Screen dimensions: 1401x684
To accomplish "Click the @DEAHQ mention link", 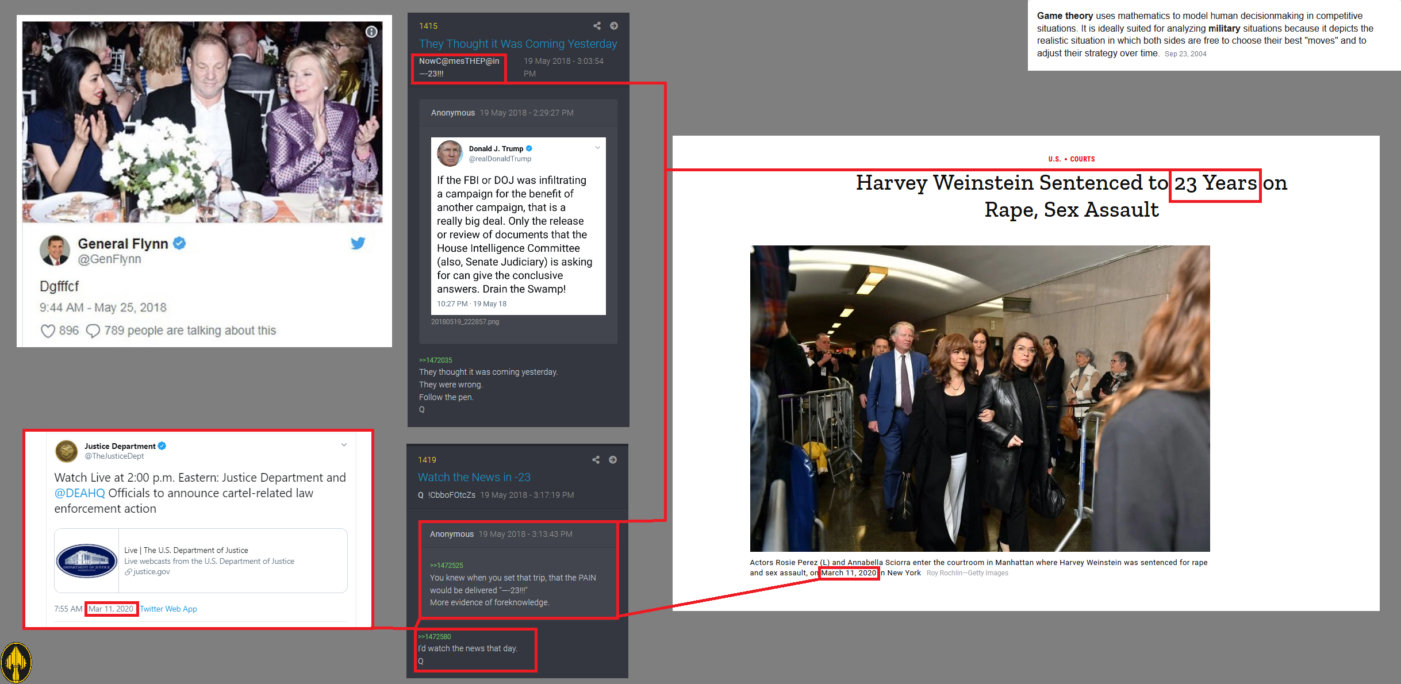I will [79, 493].
